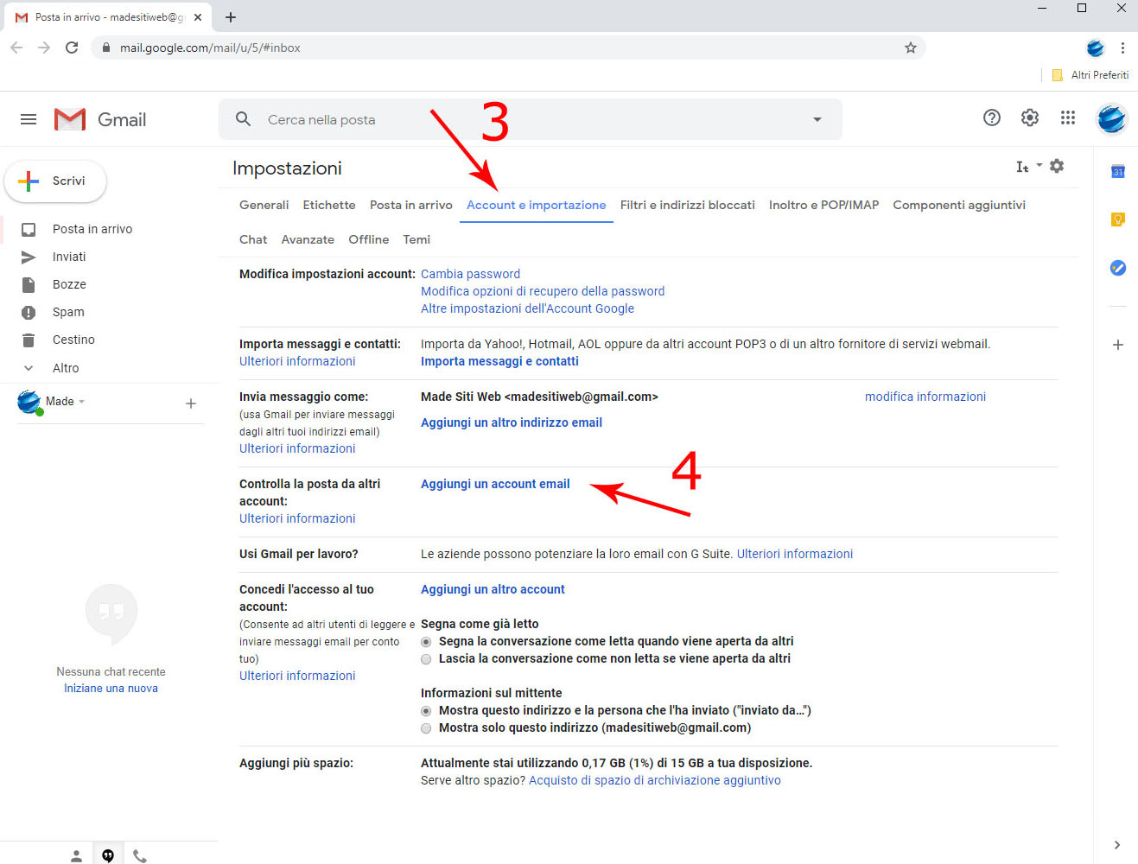Open Google Tasks in the side panel

click(1117, 268)
